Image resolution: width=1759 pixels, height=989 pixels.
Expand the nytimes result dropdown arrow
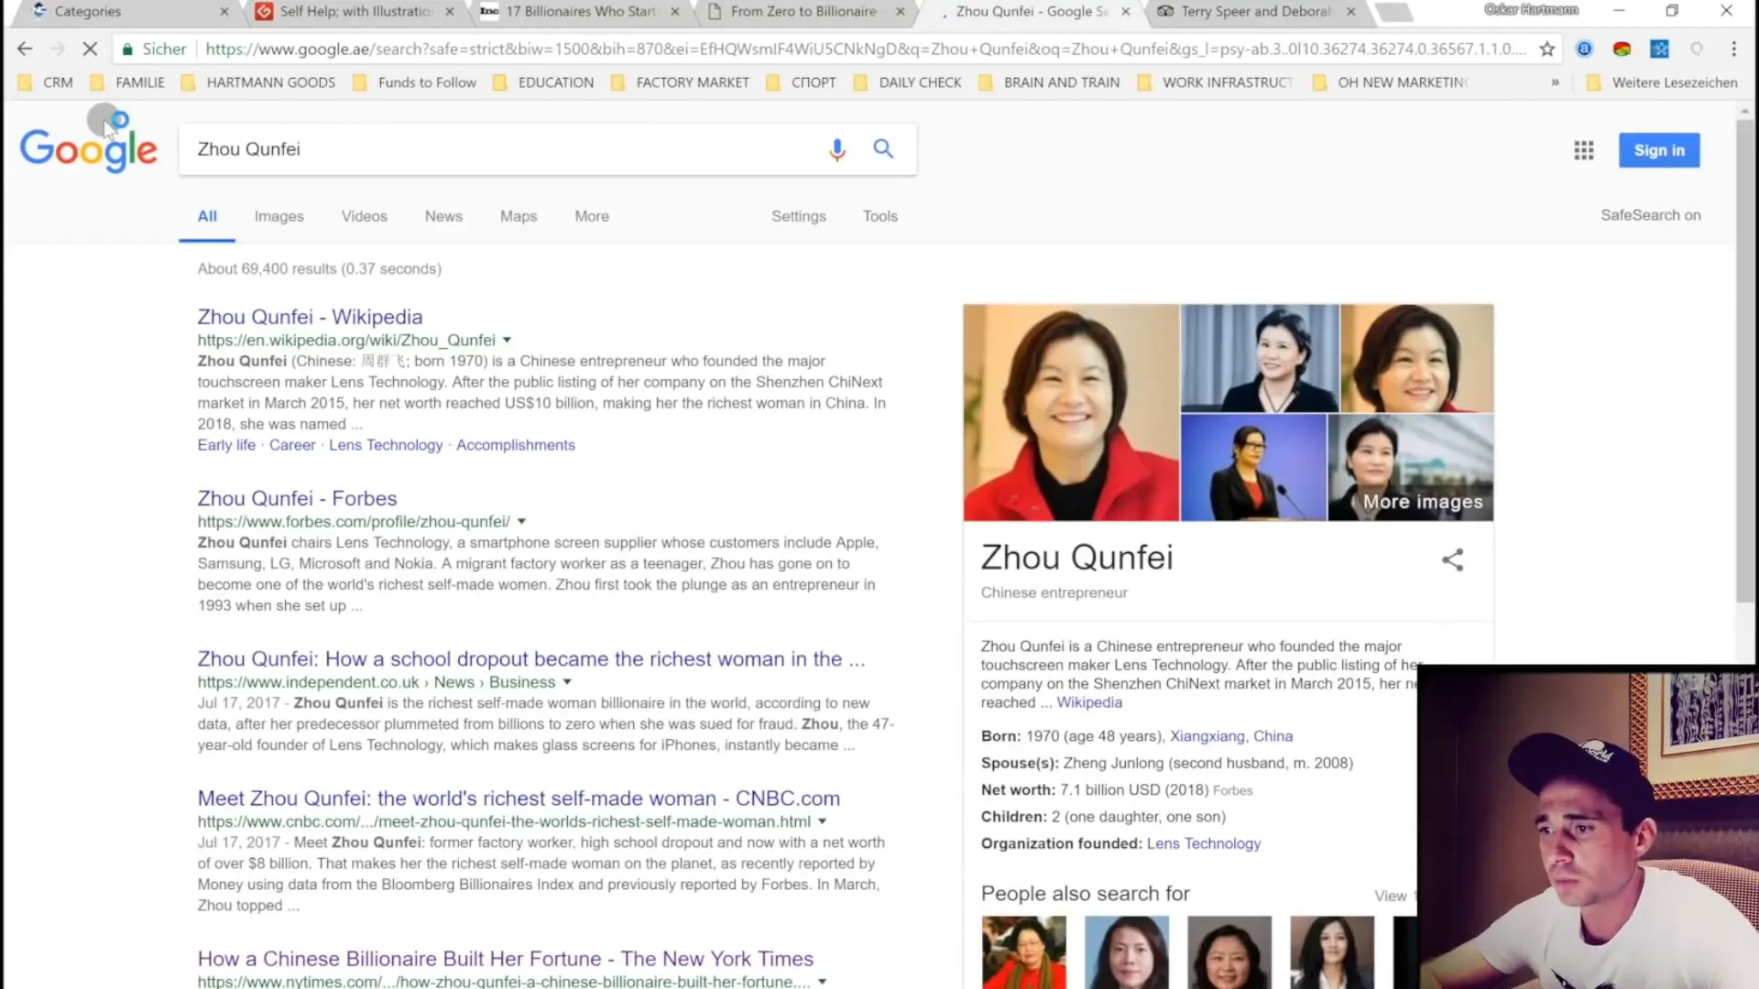(x=822, y=982)
